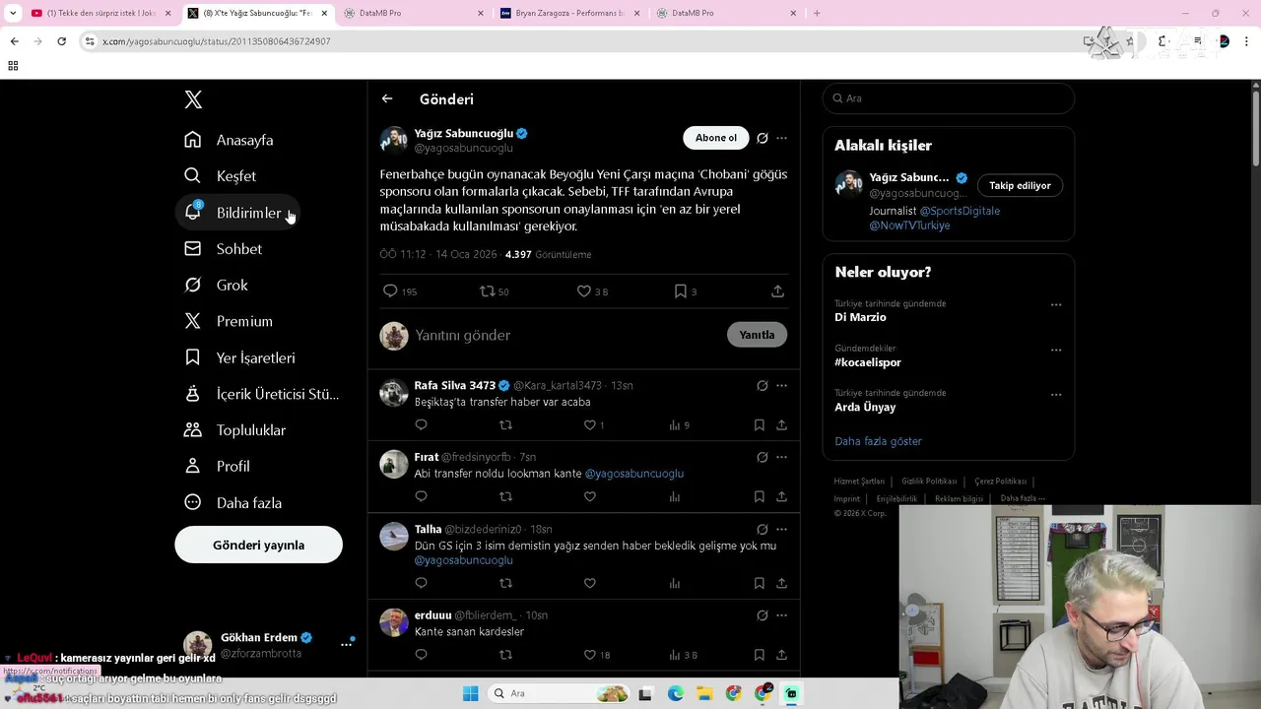Expand Daha fazla menu in sidebar

232,503
